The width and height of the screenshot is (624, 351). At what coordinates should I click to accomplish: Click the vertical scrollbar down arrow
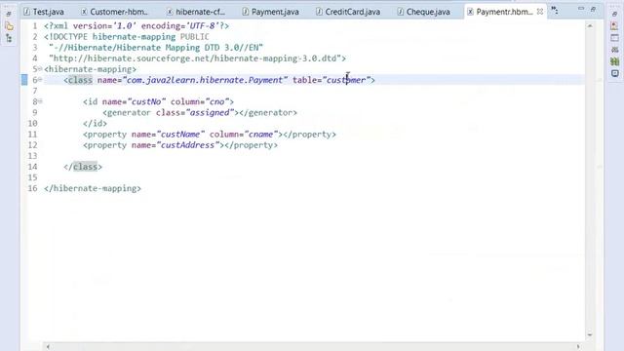590,334
